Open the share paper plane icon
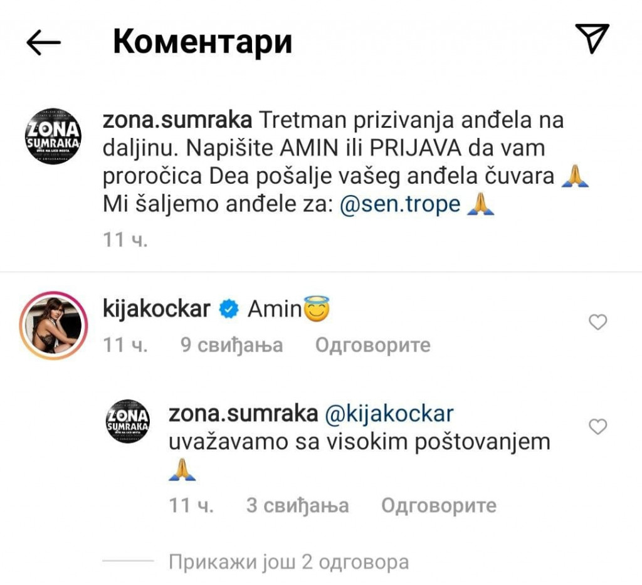 tap(592, 38)
